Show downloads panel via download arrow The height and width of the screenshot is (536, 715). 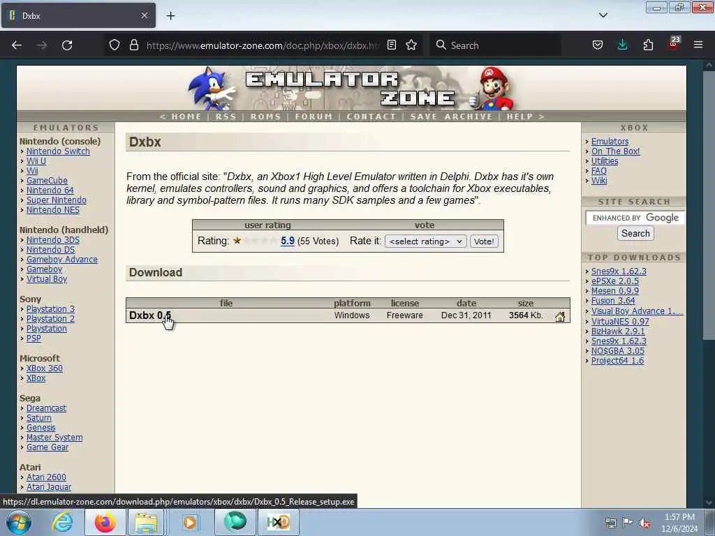622,45
